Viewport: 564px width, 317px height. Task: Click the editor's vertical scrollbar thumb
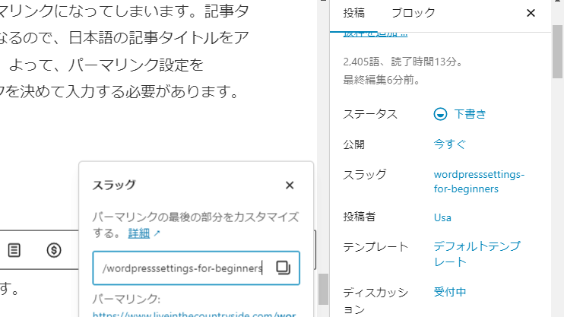tap(323, 289)
